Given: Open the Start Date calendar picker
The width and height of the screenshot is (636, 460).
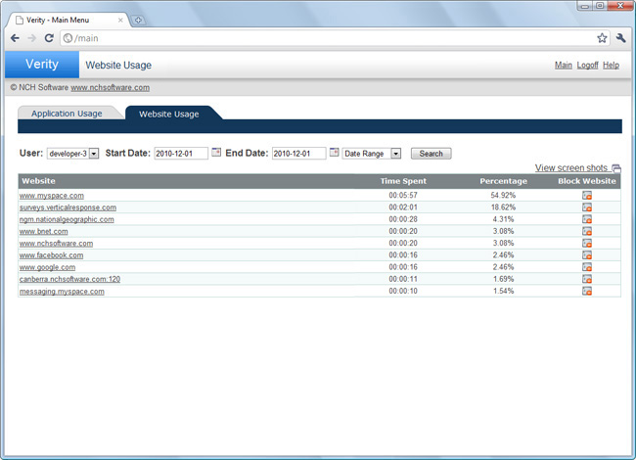Looking at the screenshot, I should (216, 153).
